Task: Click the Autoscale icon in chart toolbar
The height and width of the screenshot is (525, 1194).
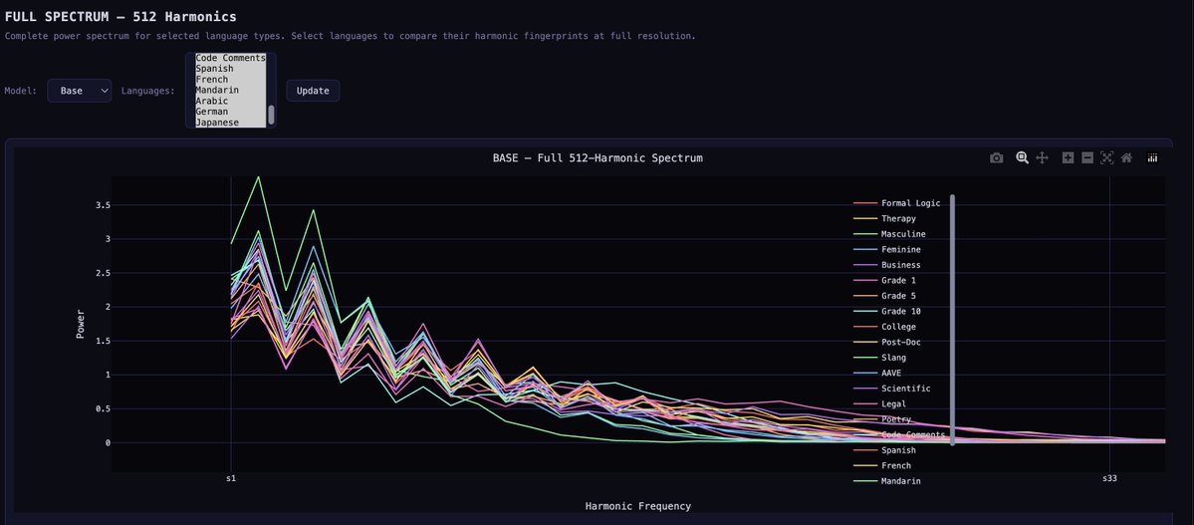Action: 1106,157
